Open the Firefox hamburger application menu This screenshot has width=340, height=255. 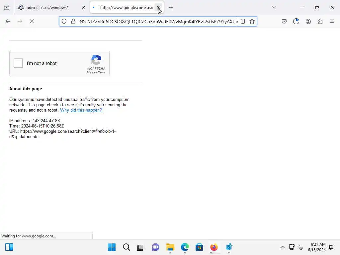click(x=332, y=21)
